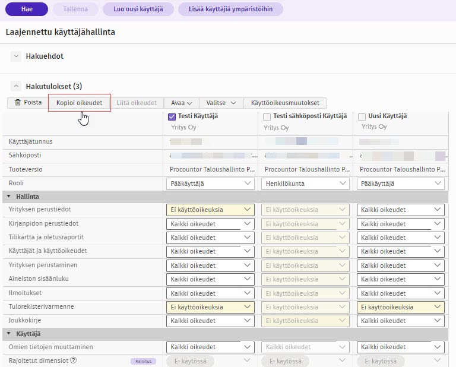Click the Poista toolbar button
The height and width of the screenshot is (367, 456).
[x=28, y=103]
